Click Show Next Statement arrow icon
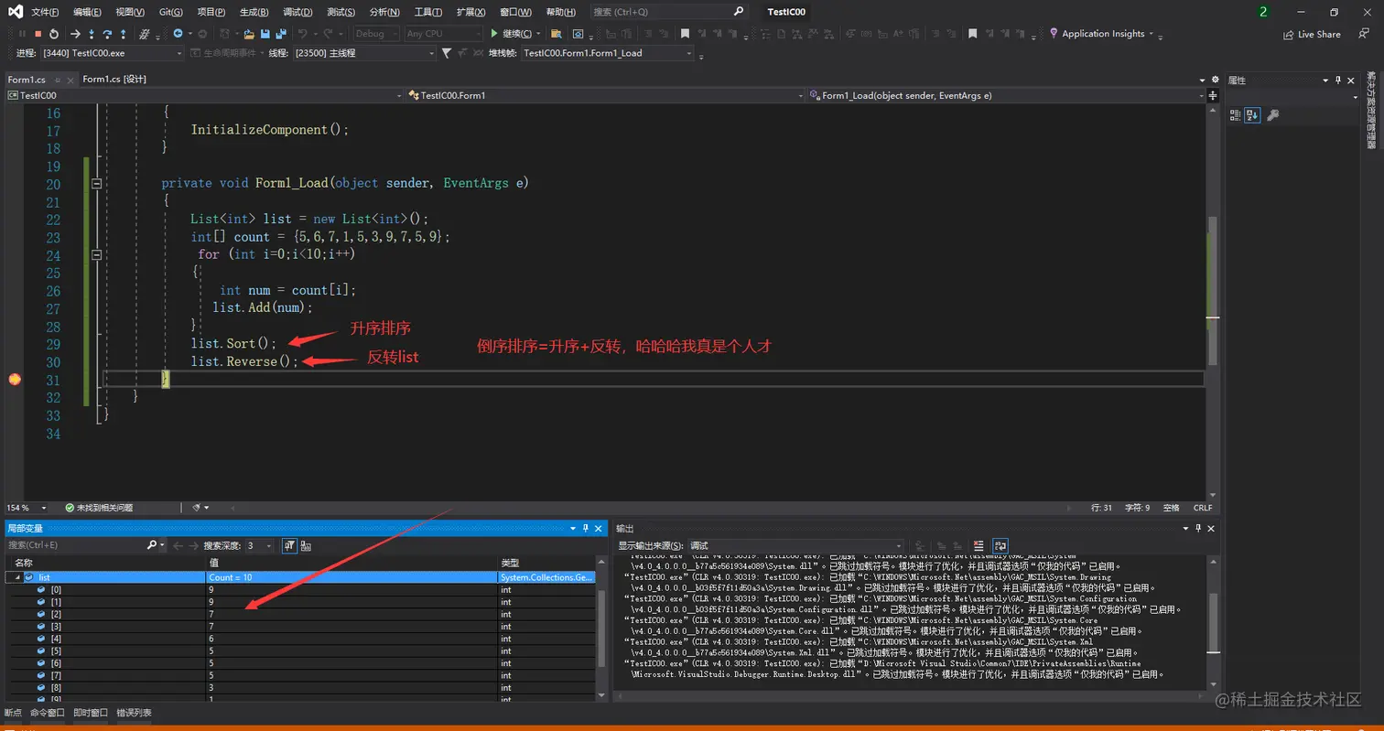Screen dimensions: 1384x731 75,34
